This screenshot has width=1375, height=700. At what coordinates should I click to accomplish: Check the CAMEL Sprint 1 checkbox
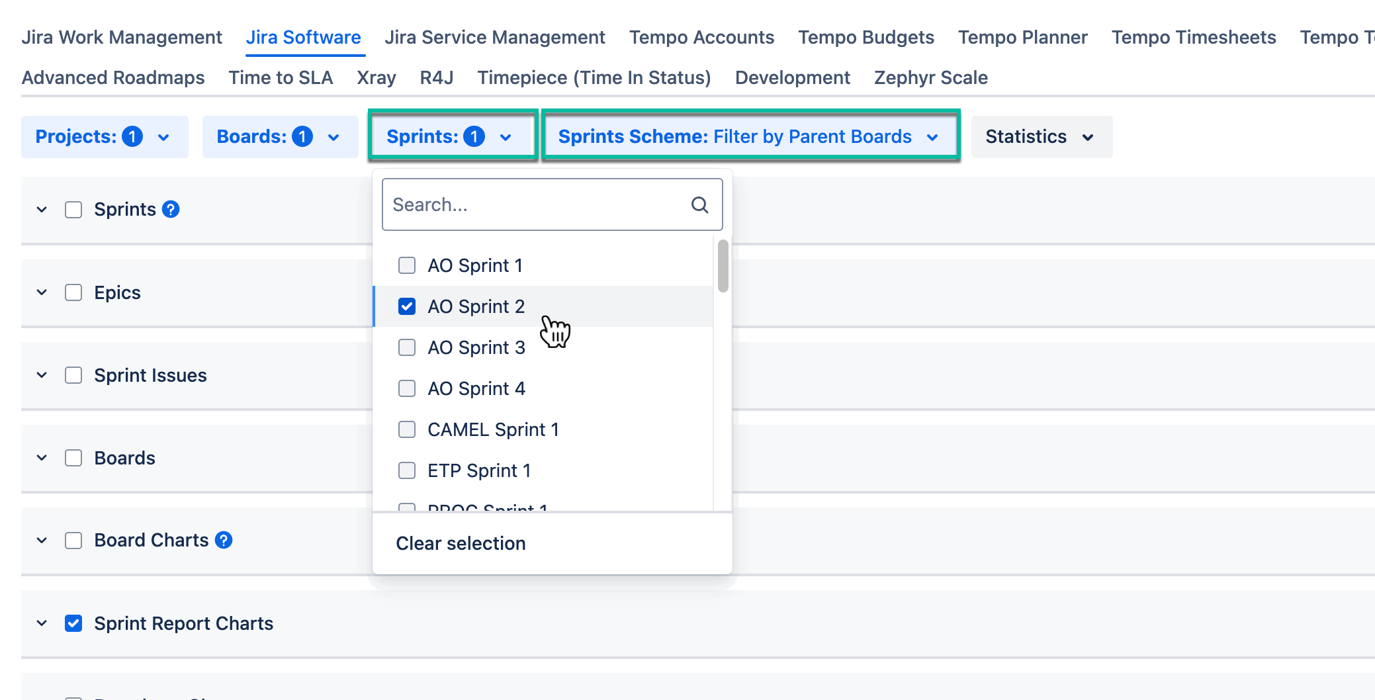click(x=407, y=429)
